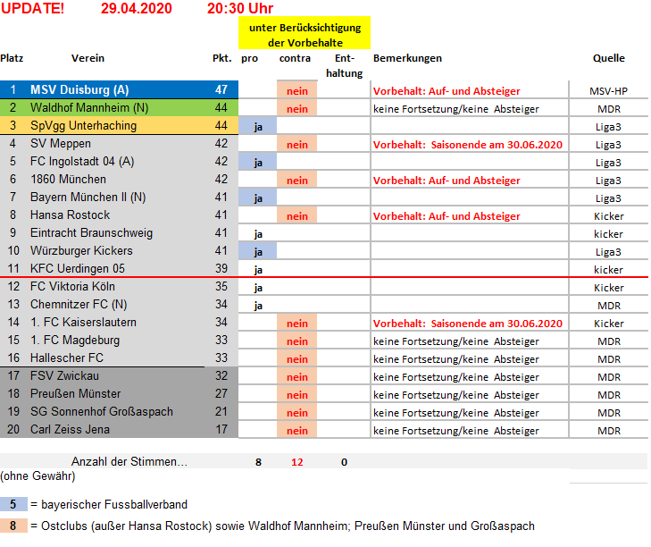Click the date 29.04.2020 in the header
Screen dimensions: 651x547
pyautogui.click(x=137, y=9)
